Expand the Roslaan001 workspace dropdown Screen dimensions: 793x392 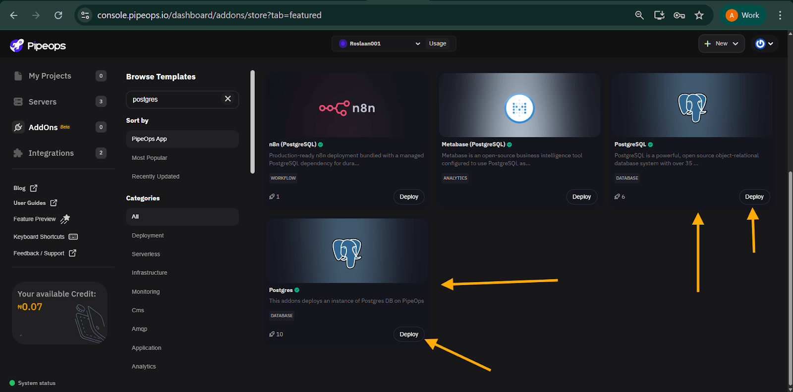(380, 44)
